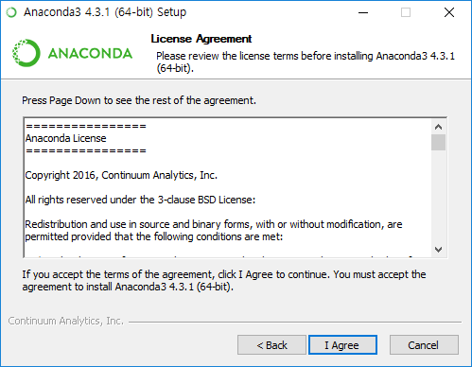Click the '3-clause BSD License' line

(x=140, y=200)
